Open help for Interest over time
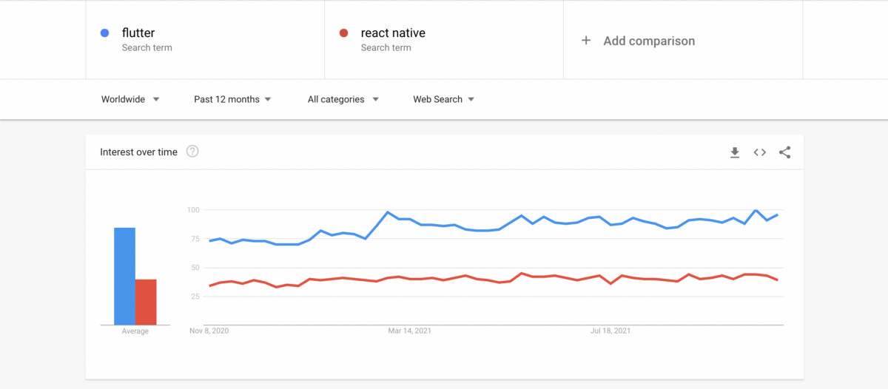Viewport: 888px width, 389px height. tap(192, 152)
